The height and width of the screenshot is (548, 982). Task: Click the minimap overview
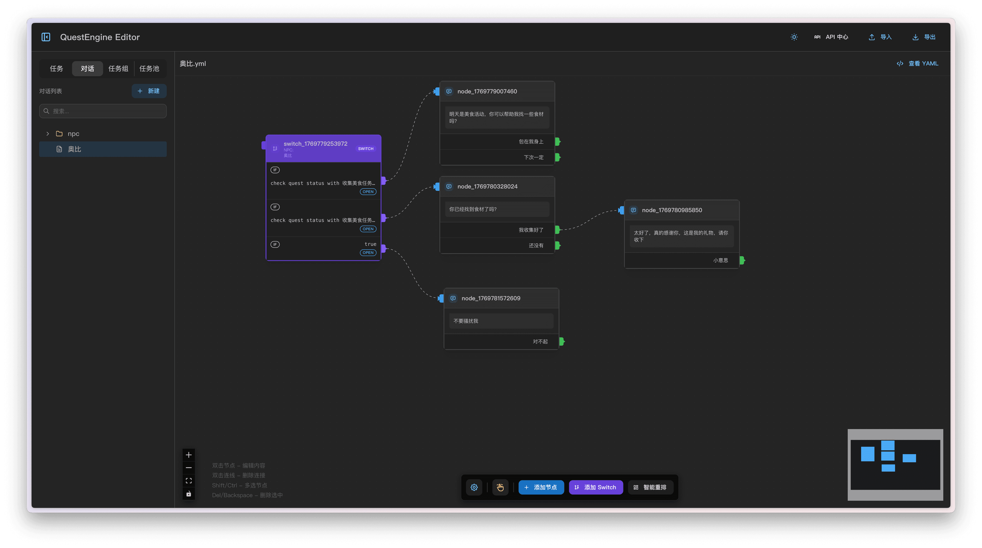point(896,465)
